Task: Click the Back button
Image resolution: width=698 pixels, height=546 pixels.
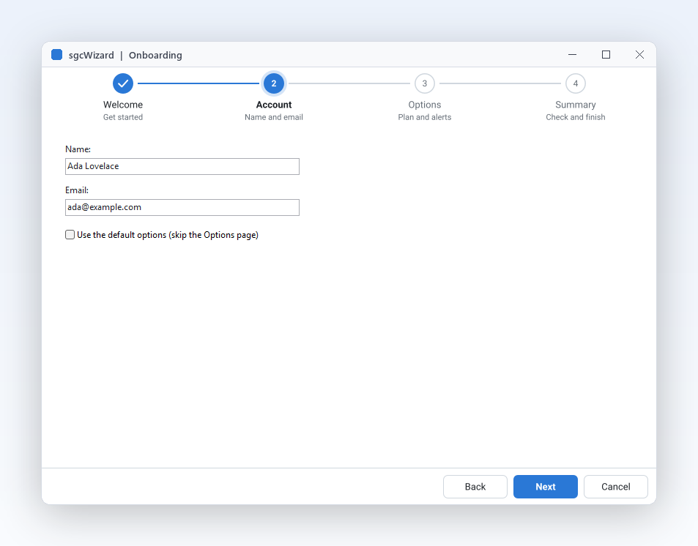Action: tap(475, 487)
